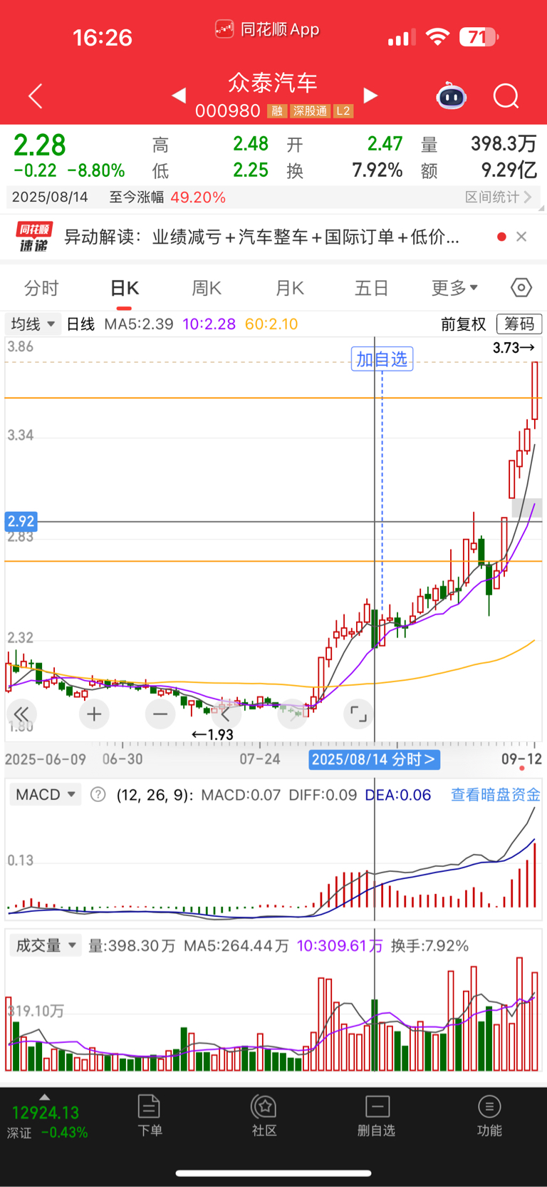This screenshot has width=547, height=1187.
Task: Tap the stock code 000980
Action: 228,111
